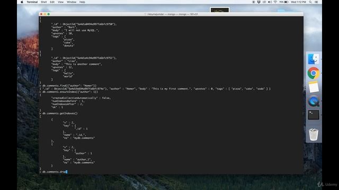Minimize the Terminal window
The height and width of the screenshot is (190, 339).
coord(45,14)
